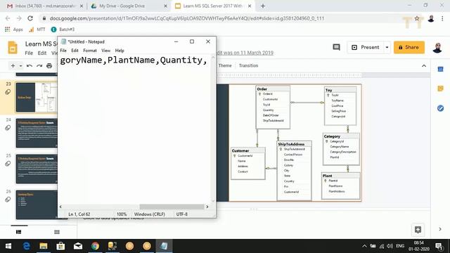Go back in the browser
Viewport: 450px width, 253px height.
8,18
